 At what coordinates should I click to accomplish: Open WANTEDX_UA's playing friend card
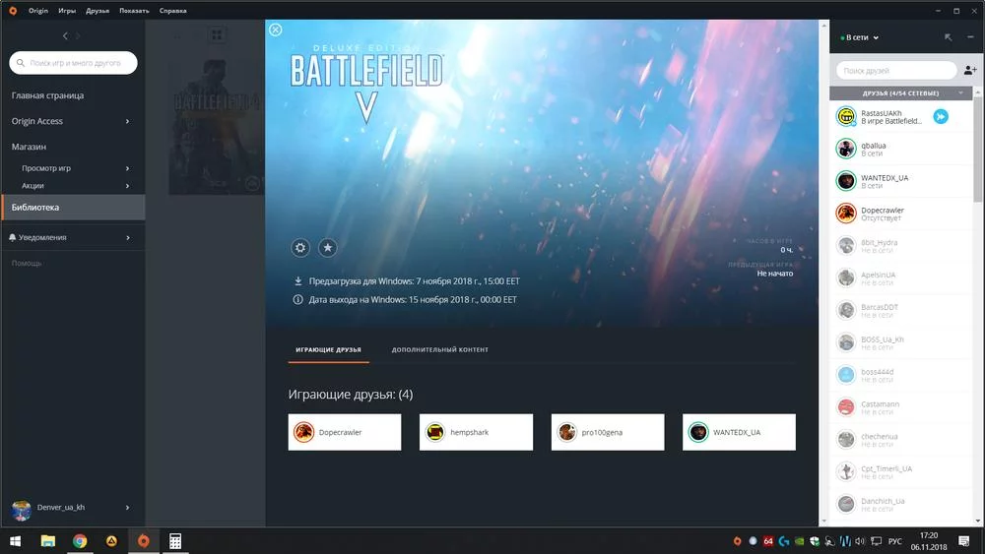[x=739, y=432]
